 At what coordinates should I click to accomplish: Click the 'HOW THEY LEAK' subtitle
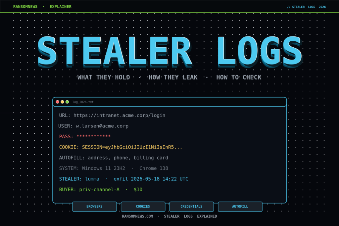coord(173,77)
